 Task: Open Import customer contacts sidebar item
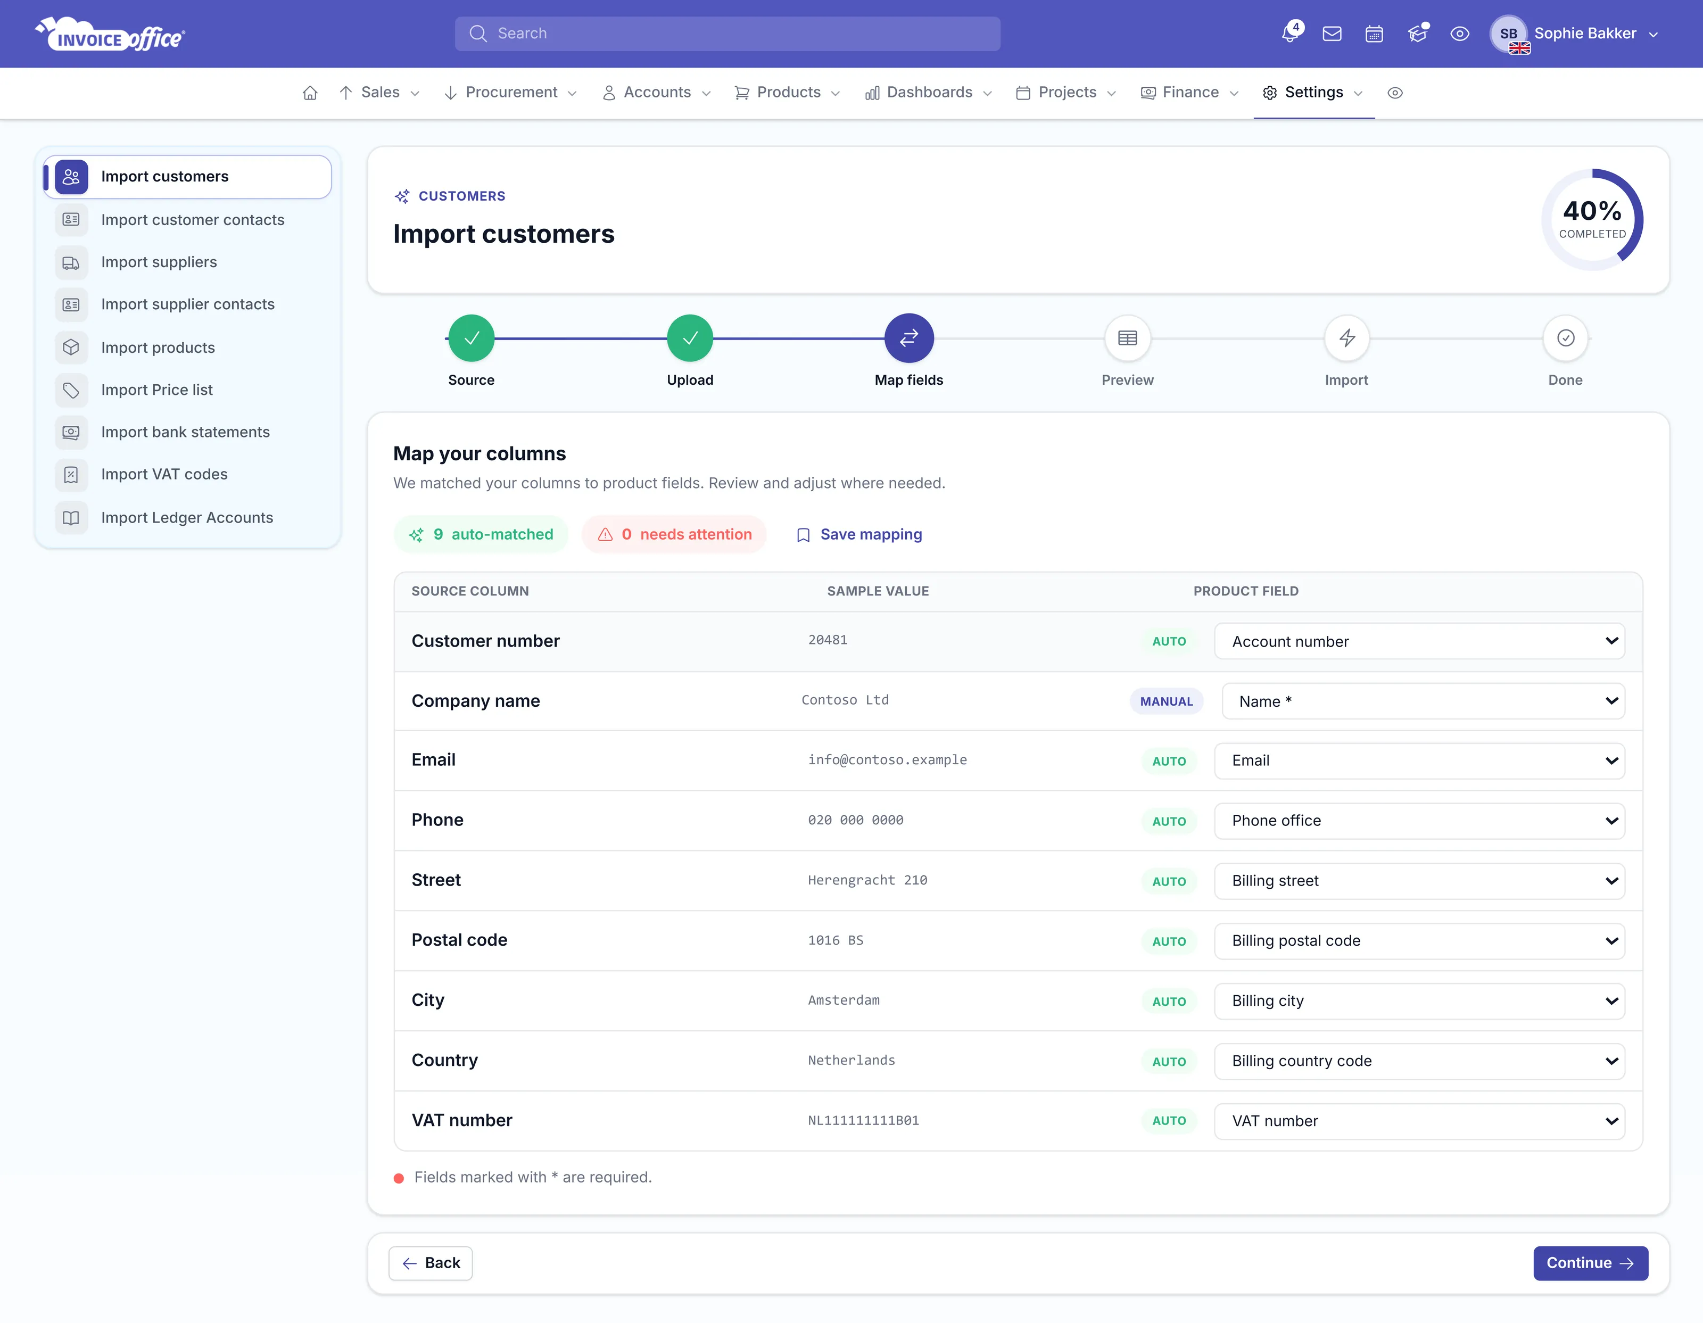(x=187, y=220)
